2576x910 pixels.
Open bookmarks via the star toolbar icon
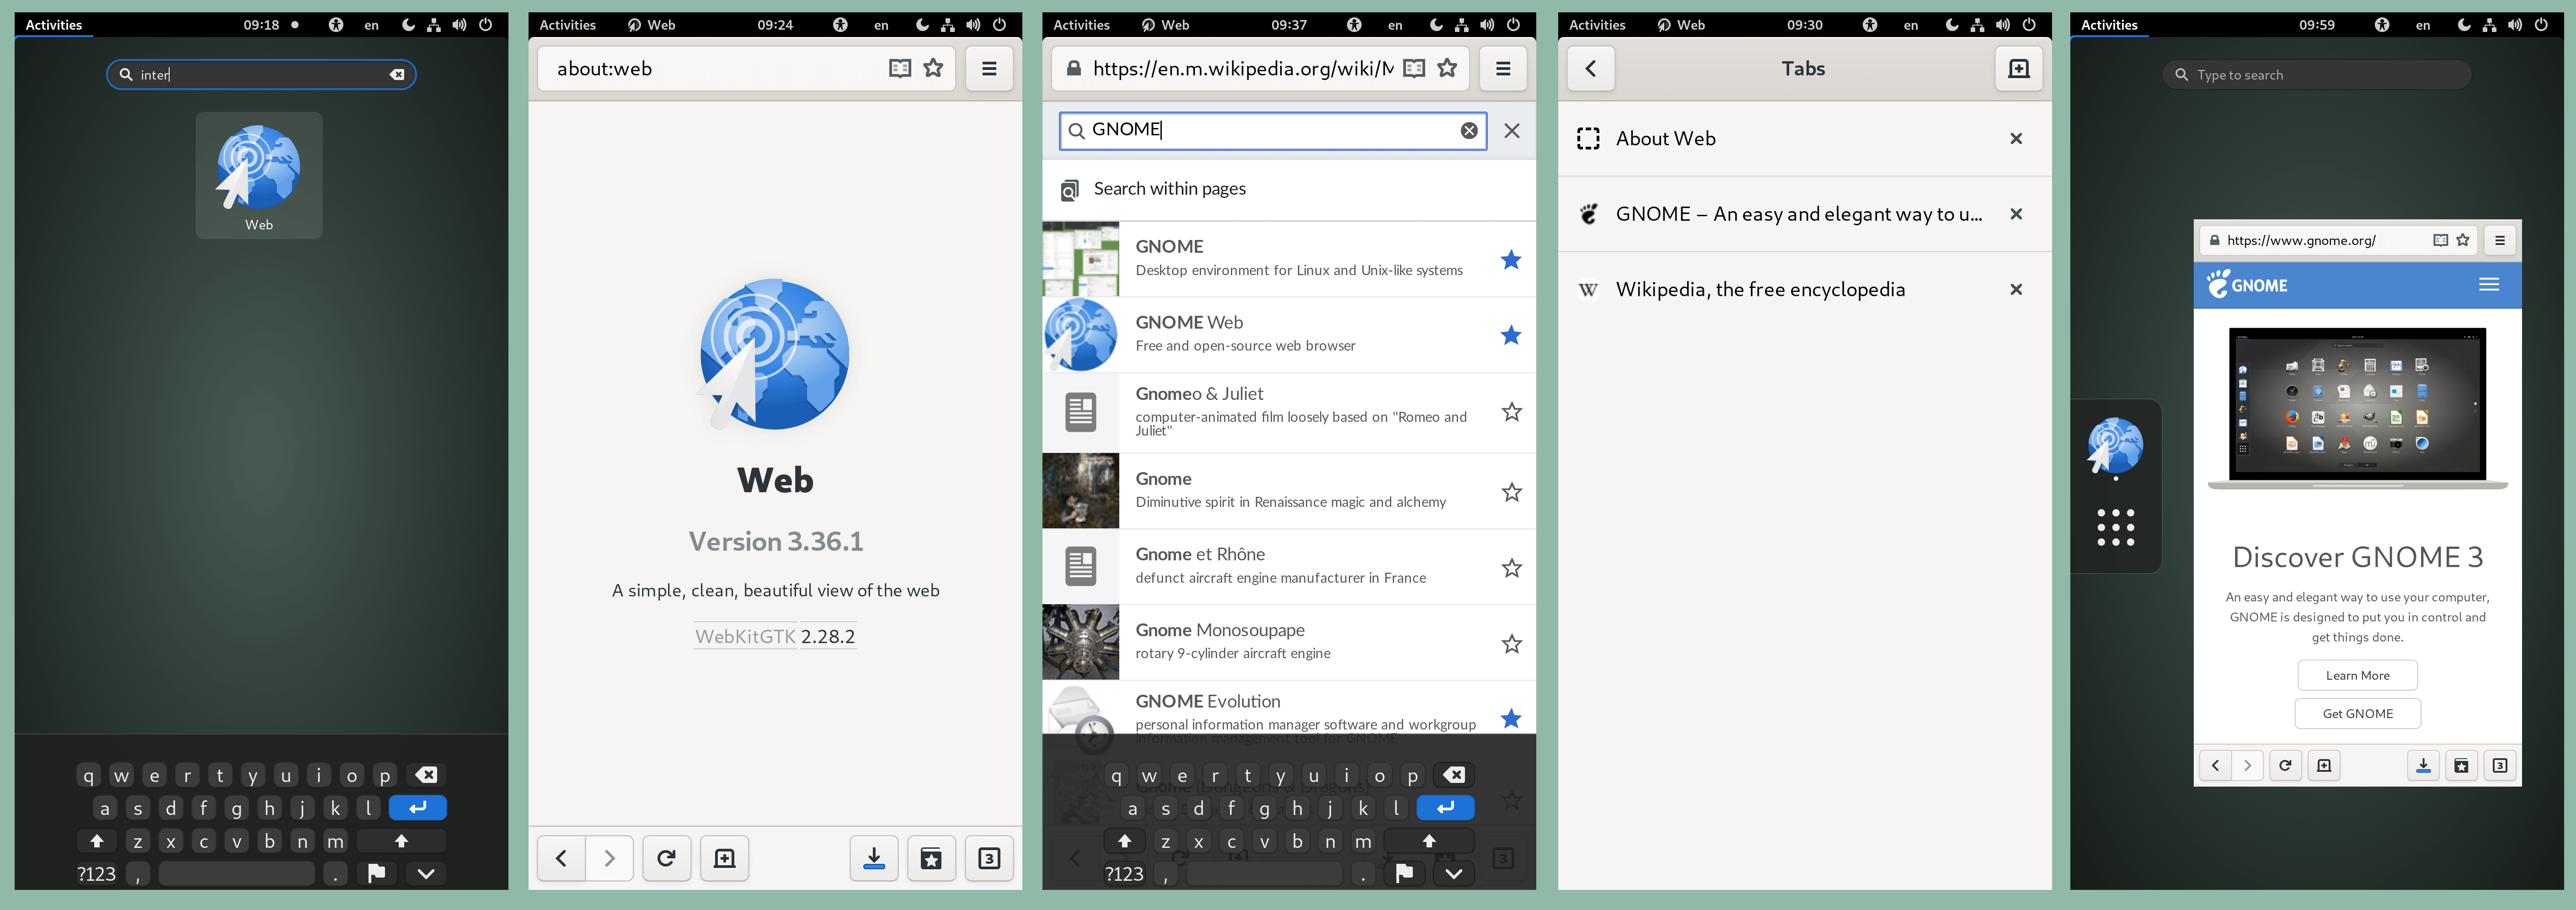point(931,857)
